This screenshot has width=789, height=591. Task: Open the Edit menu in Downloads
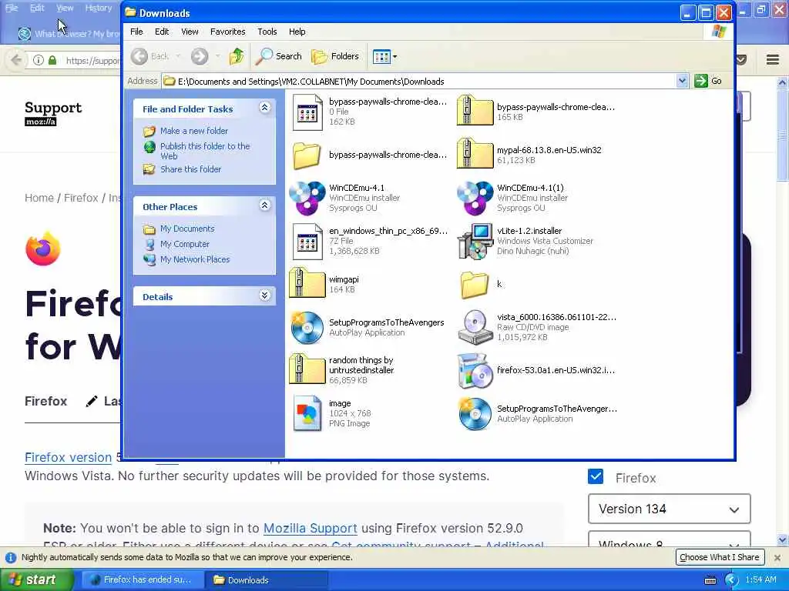pos(162,32)
